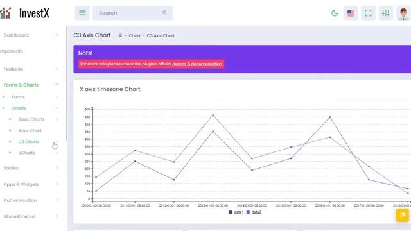The image size is (411, 231).
Task: Expand the Forms submenu chevron
Action: 57,97
